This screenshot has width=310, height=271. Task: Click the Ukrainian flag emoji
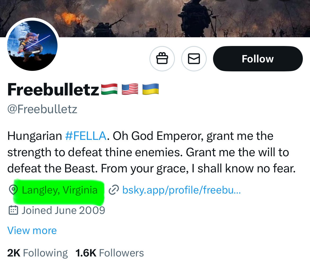(150, 89)
